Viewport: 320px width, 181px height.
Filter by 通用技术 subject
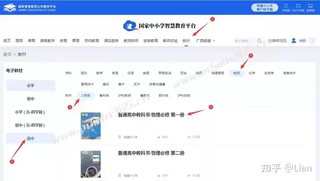[x=87, y=84]
